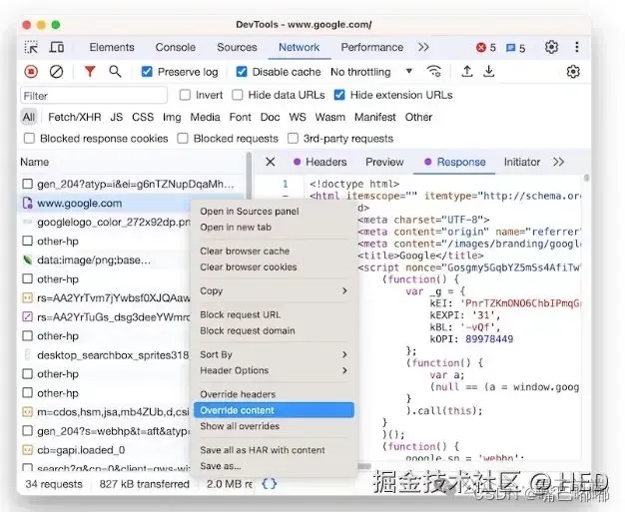Stop recording network log

[31, 72]
